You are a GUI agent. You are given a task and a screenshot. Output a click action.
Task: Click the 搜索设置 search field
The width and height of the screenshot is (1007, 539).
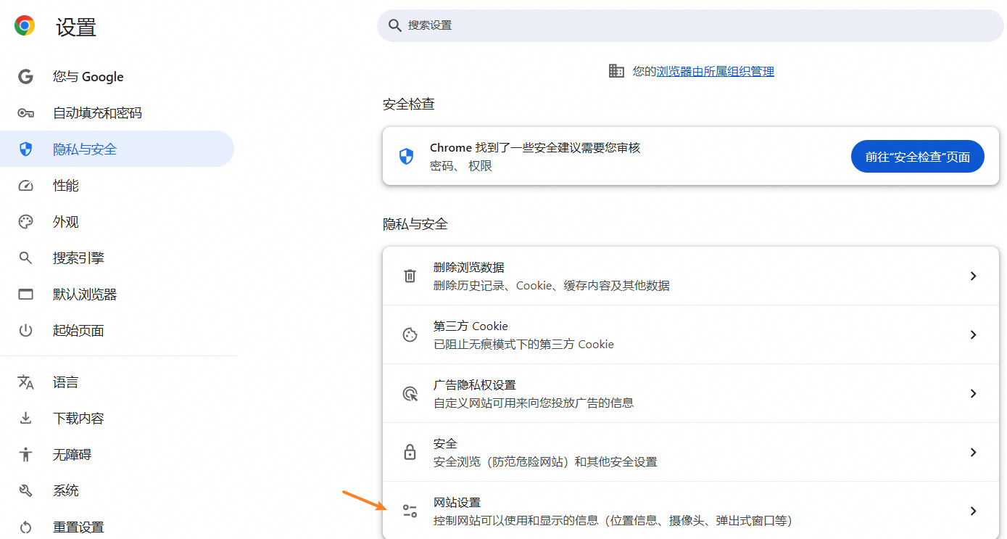pos(689,25)
